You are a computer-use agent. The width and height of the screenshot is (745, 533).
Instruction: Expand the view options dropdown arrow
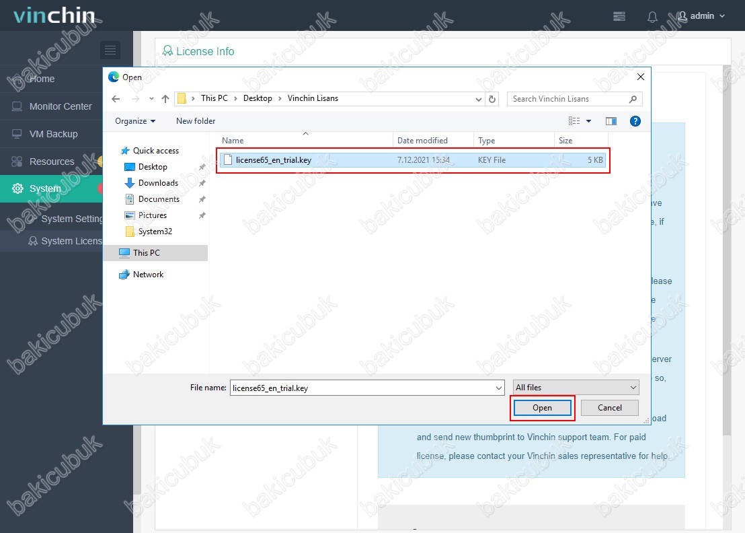[589, 121]
